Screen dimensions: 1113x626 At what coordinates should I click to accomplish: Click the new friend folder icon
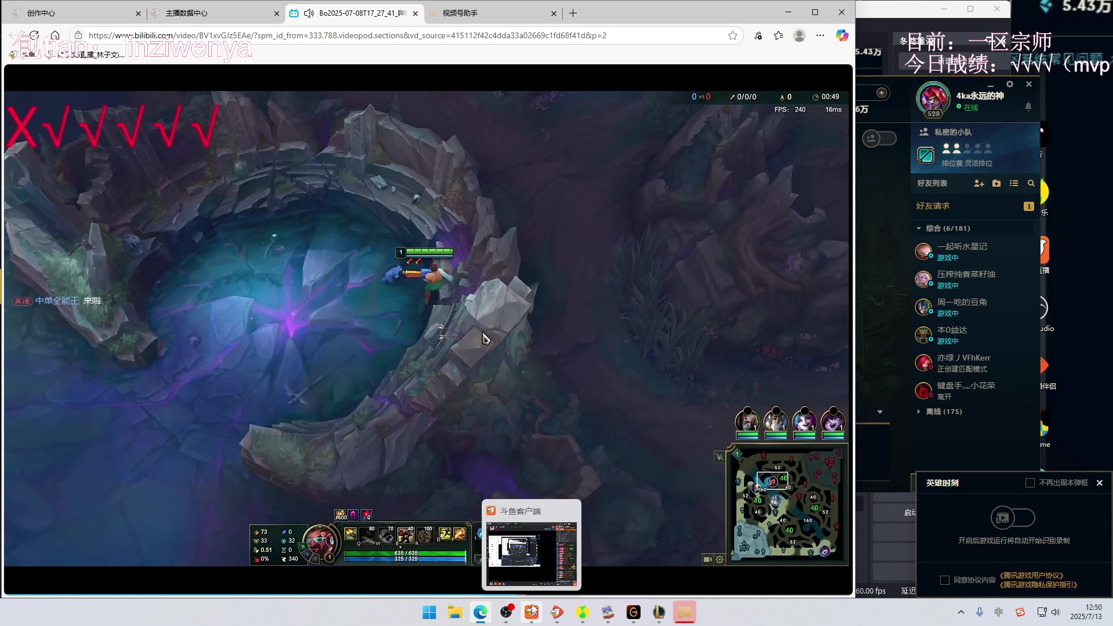coord(996,183)
